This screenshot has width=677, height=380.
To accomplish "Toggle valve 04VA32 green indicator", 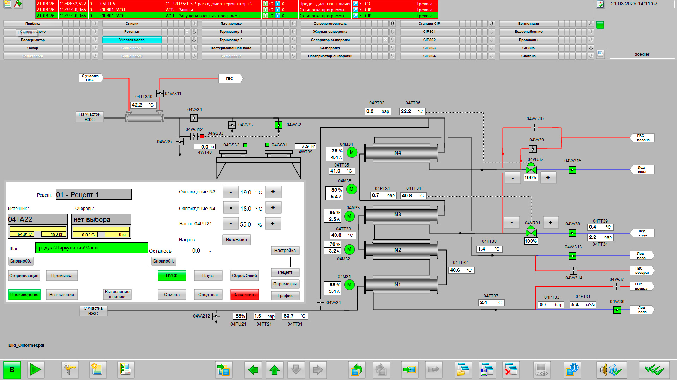I will click(x=278, y=125).
